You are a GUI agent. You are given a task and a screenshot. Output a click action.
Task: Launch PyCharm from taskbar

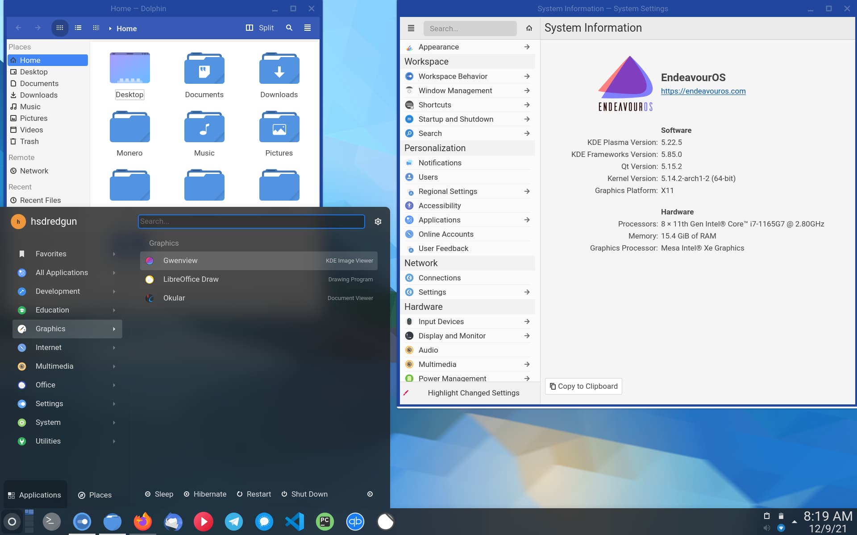click(x=324, y=522)
